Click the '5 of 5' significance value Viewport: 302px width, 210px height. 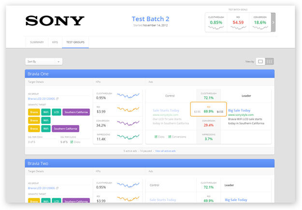(x=64, y=142)
